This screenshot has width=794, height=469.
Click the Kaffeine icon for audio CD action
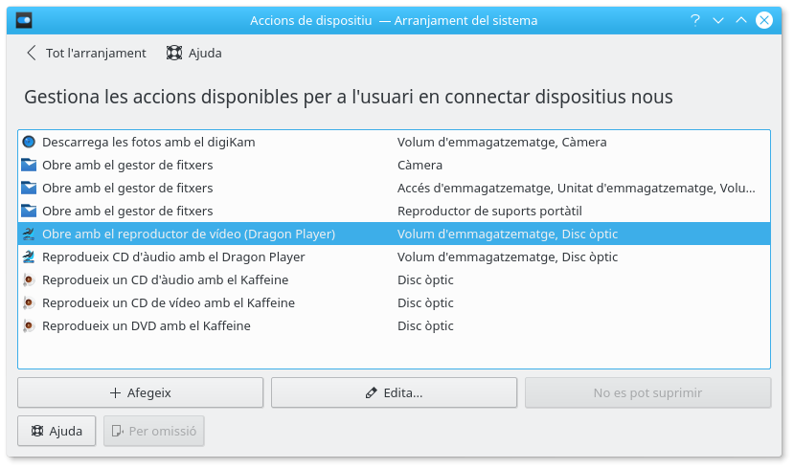click(28, 279)
